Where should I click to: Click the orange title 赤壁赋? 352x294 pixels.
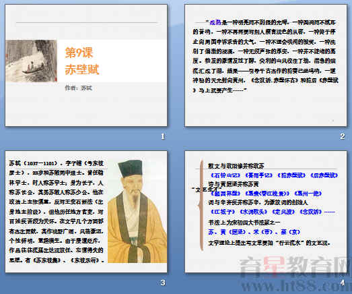[x=82, y=69]
